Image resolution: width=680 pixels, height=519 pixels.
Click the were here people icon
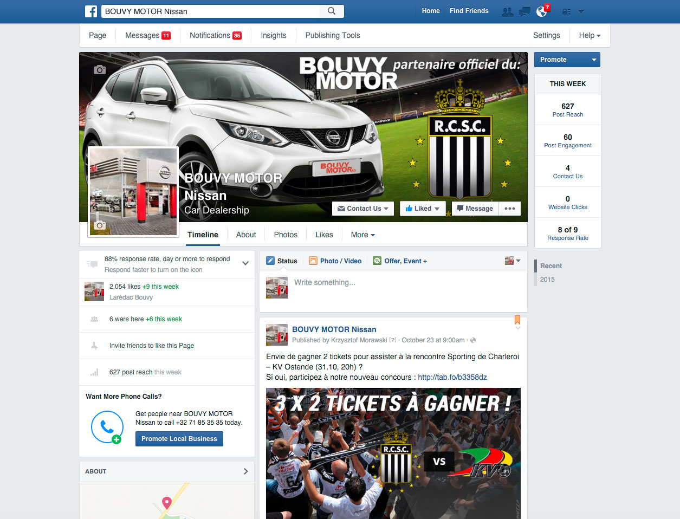94,319
